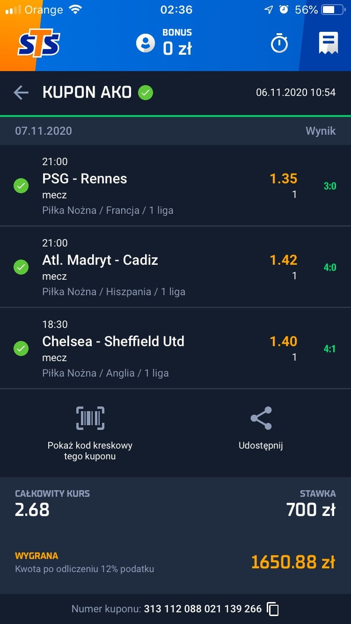Tap Atl. Madryt - Cadiz green checkmark
Image resolution: width=351 pixels, height=624 pixels.
click(21, 268)
